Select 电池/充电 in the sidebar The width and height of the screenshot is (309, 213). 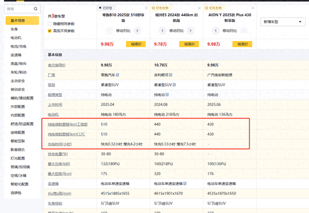[x=18, y=46]
